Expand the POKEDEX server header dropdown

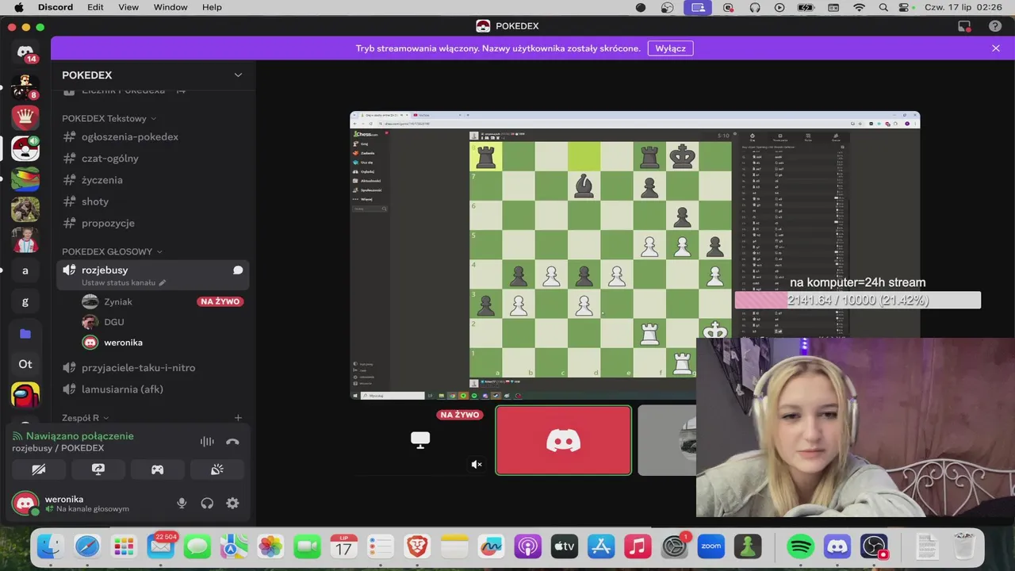click(x=238, y=75)
